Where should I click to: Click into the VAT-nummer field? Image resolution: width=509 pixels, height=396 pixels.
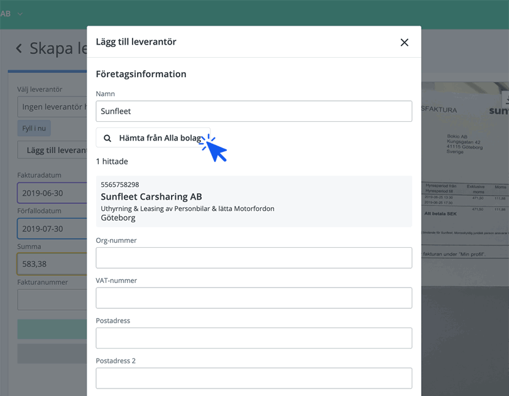click(x=254, y=298)
